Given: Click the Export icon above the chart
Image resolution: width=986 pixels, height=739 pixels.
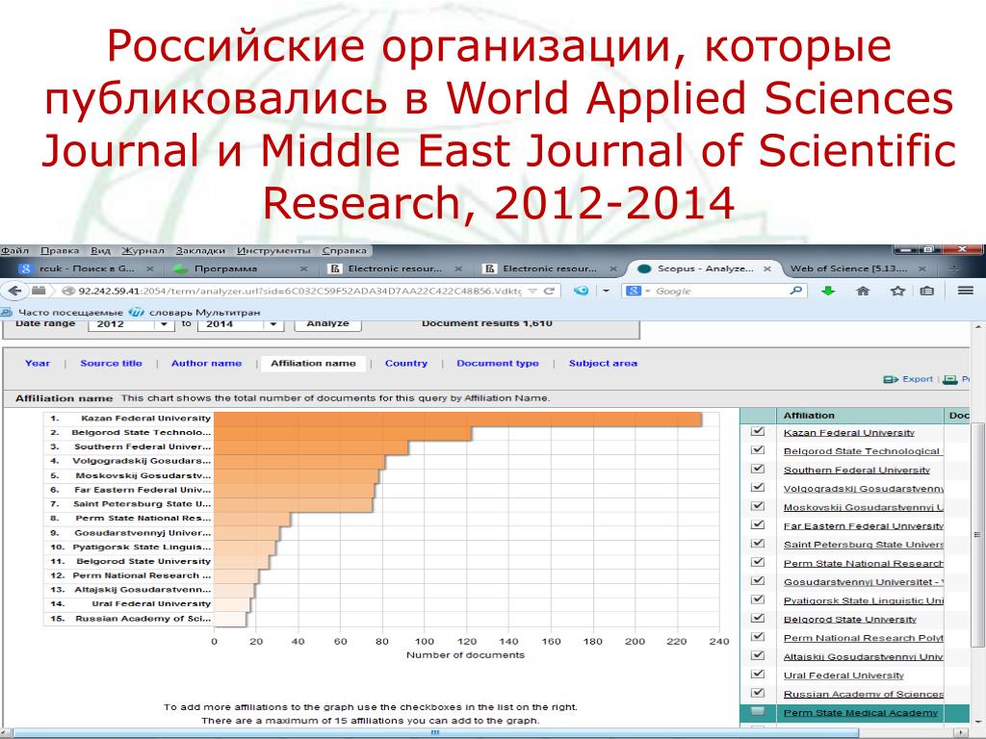Looking at the screenshot, I should (x=891, y=379).
